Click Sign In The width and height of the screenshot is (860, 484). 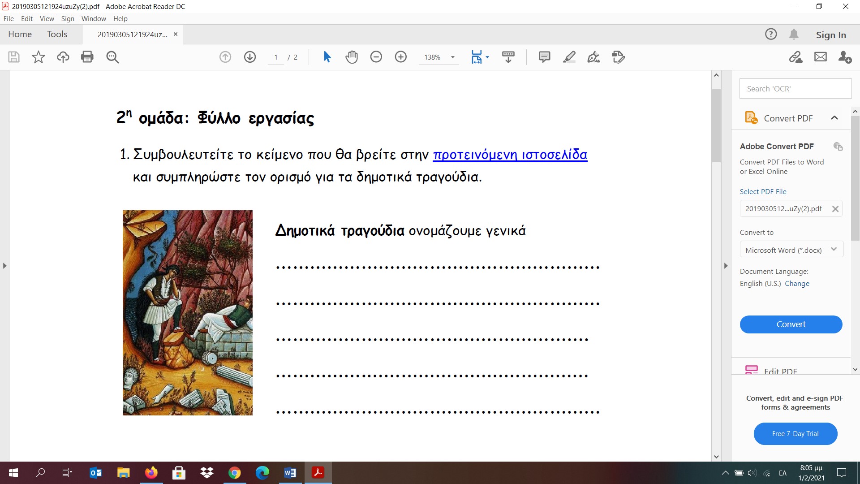pyautogui.click(x=831, y=35)
